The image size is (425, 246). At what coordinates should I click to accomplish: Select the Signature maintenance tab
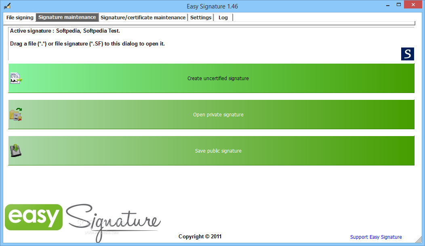pyautogui.click(x=67, y=17)
